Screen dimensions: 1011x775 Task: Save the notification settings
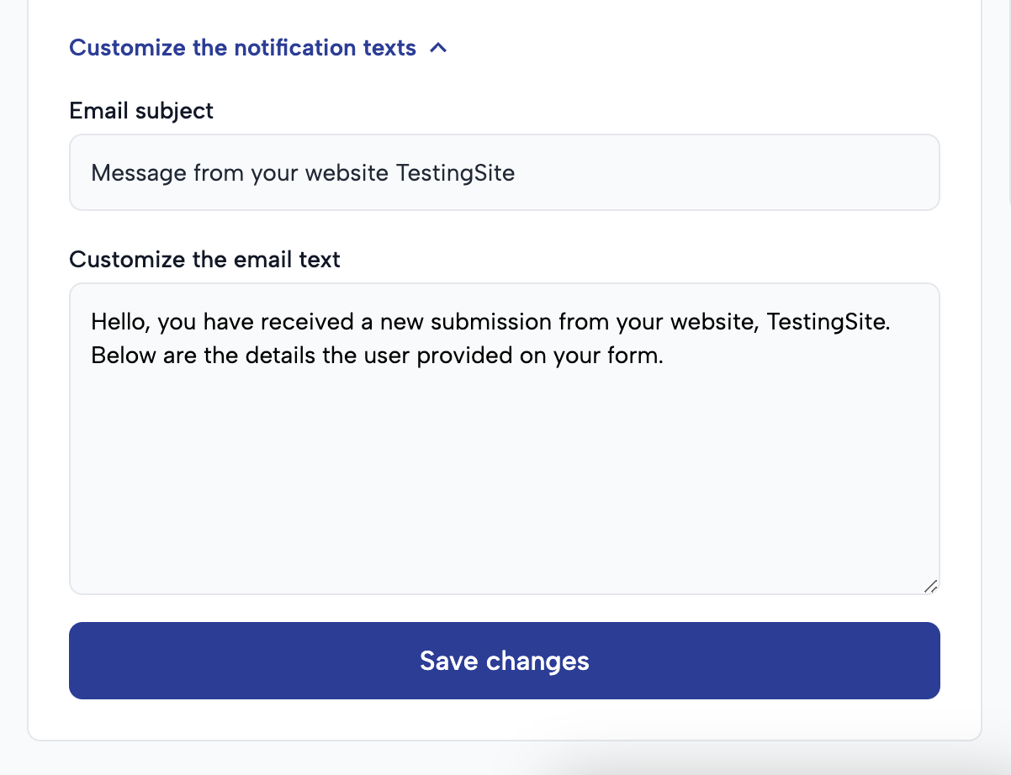click(505, 661)
